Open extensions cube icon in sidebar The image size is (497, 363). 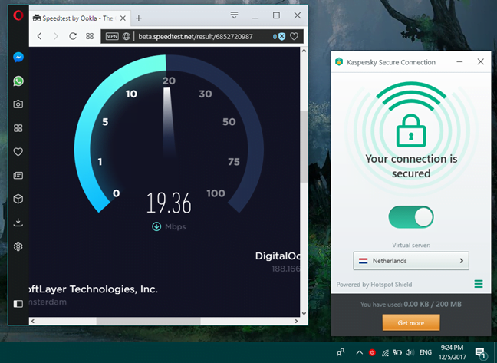coord(18,199)
